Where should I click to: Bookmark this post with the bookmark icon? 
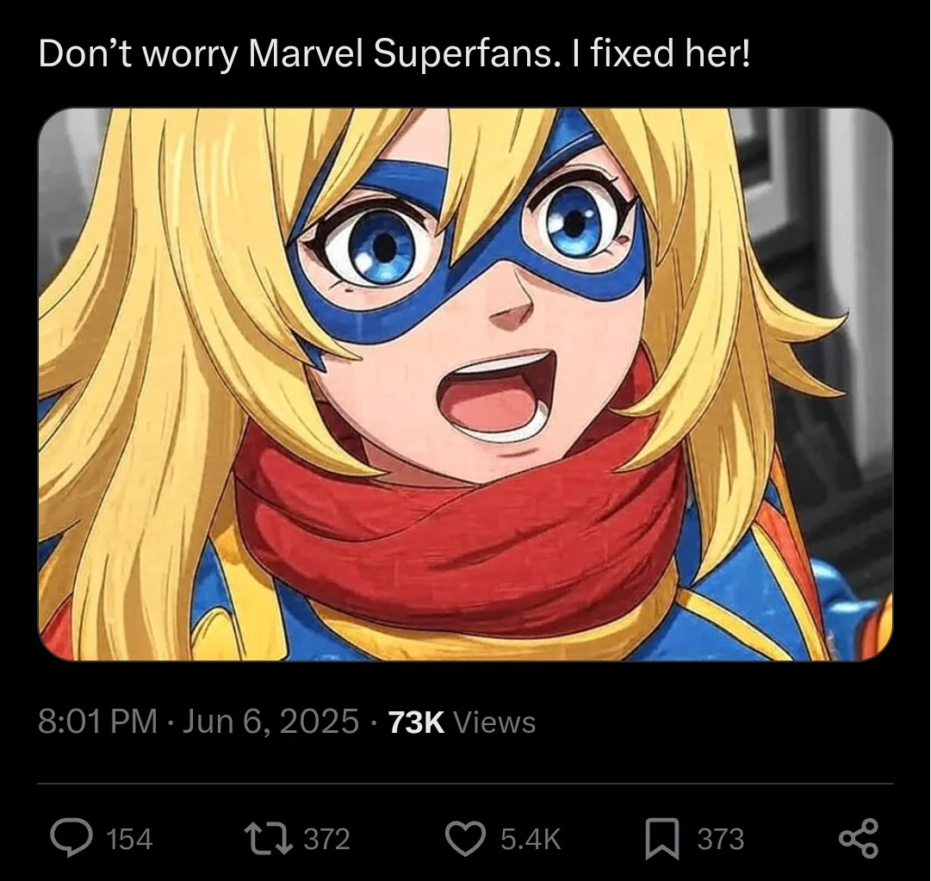662,839
